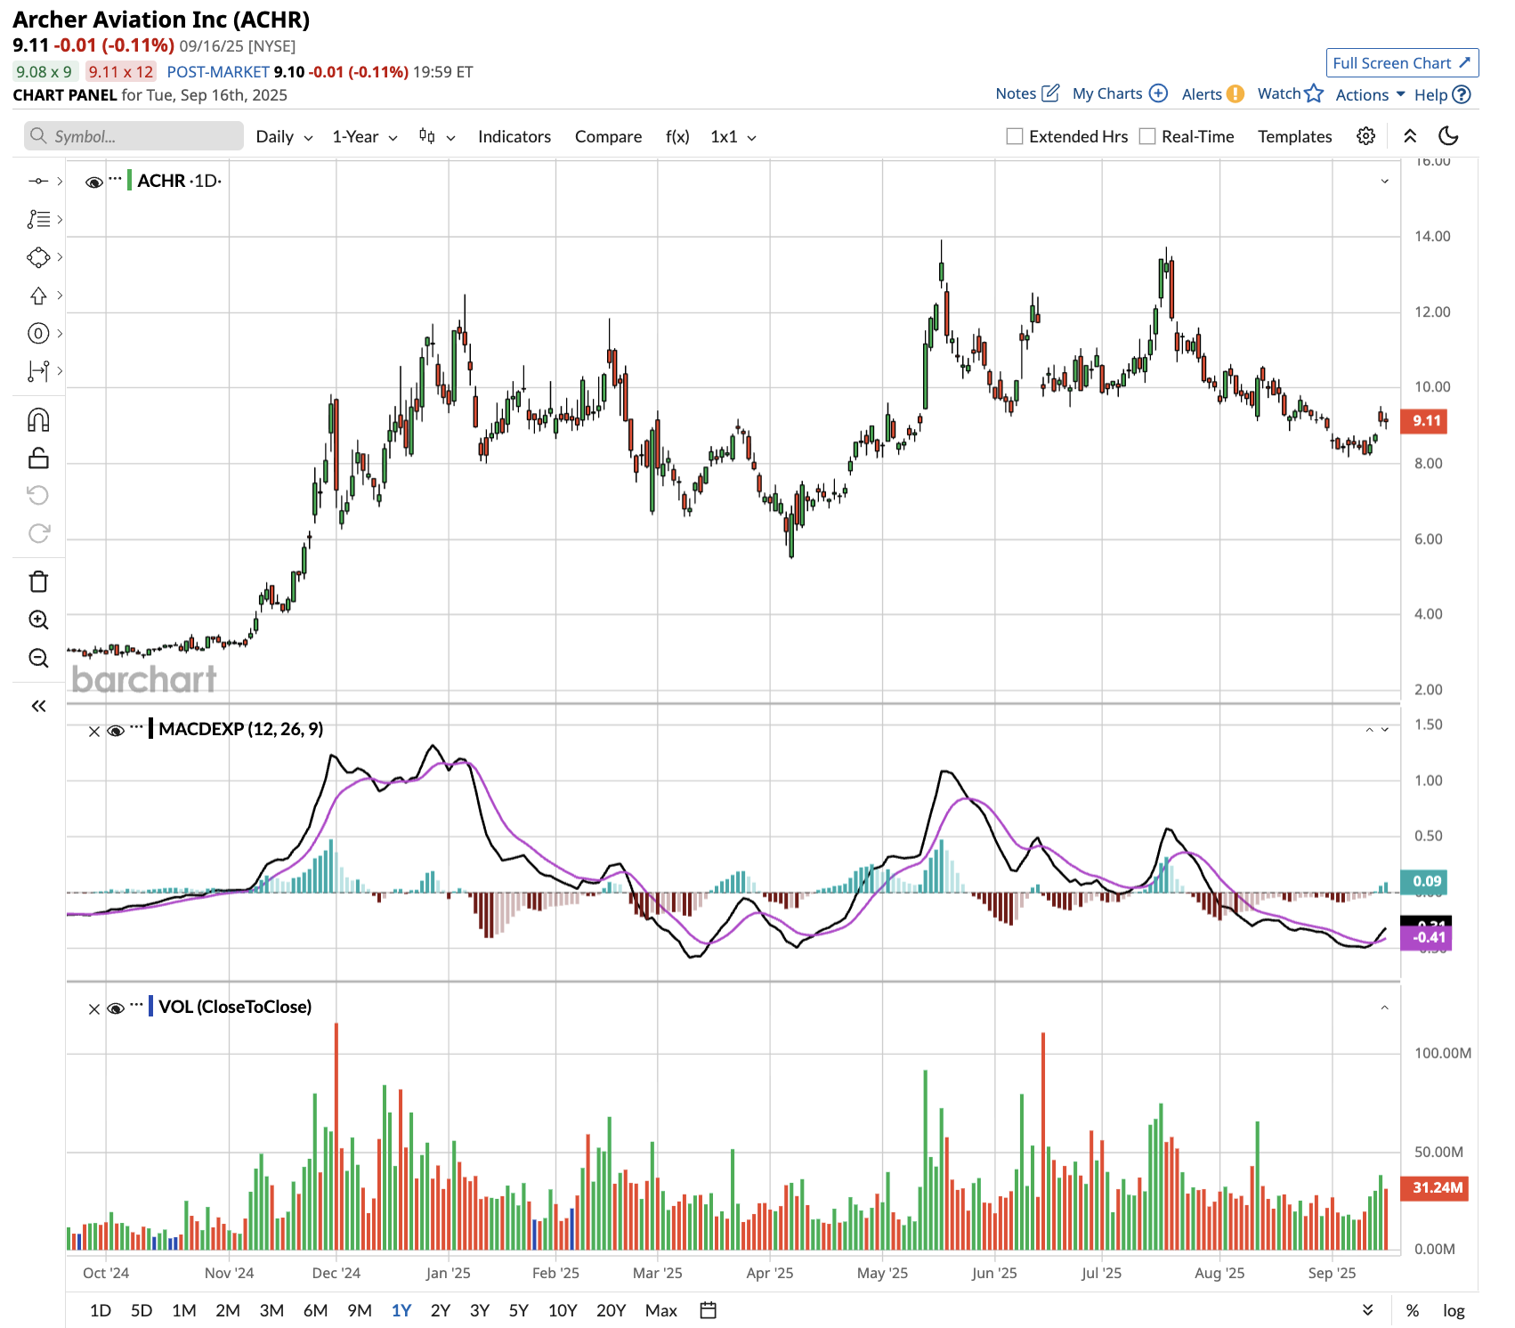This screenshot has height=1328, width=1515.
Task: Open MACDEXP options menu dots
Action: (136, 727)
